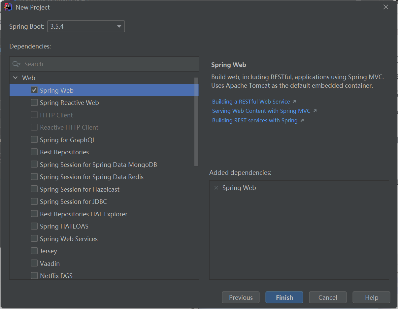
Task: Open the Spring Boot version dropdown
Action: tap(86, 26)
